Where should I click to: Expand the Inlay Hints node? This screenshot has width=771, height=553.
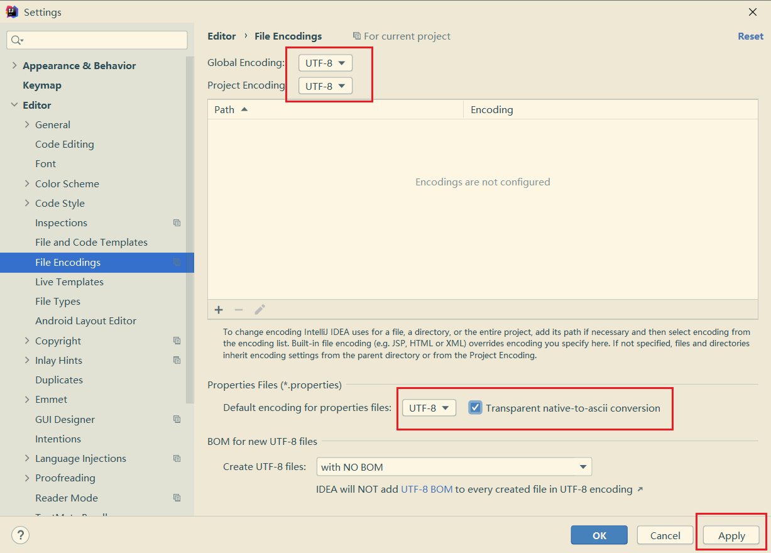[x=27, y=360]
